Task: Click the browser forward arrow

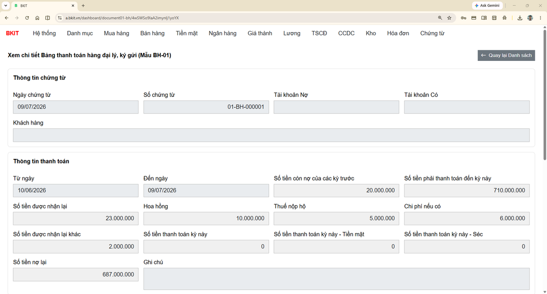Action: click(x=17, y=18)
